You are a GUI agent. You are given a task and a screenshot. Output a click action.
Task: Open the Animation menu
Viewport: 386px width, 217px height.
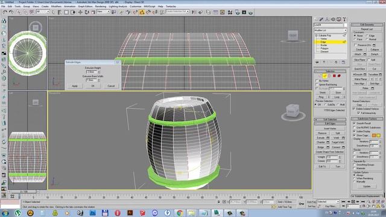70,6
